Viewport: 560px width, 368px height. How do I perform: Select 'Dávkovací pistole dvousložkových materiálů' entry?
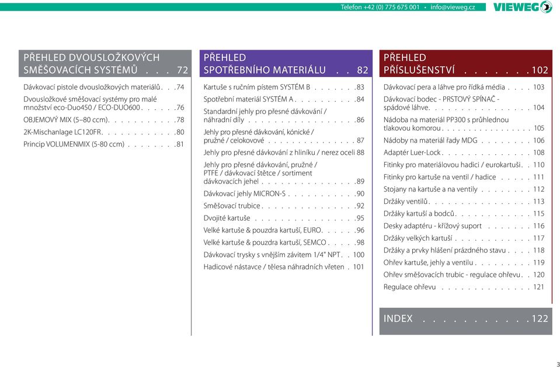click(x=103, y=87)
